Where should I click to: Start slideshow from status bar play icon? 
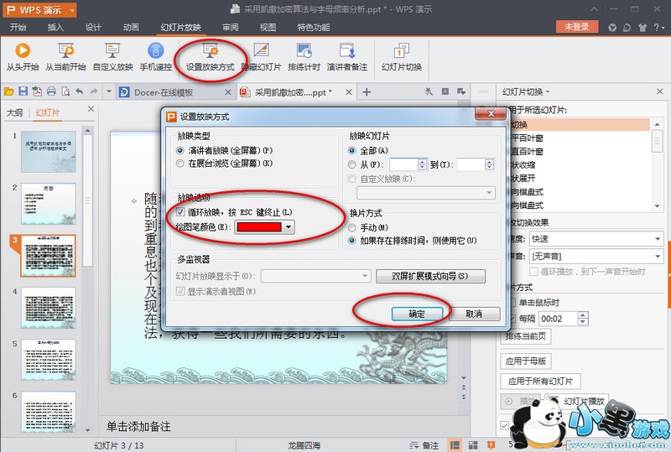[491, 445]
